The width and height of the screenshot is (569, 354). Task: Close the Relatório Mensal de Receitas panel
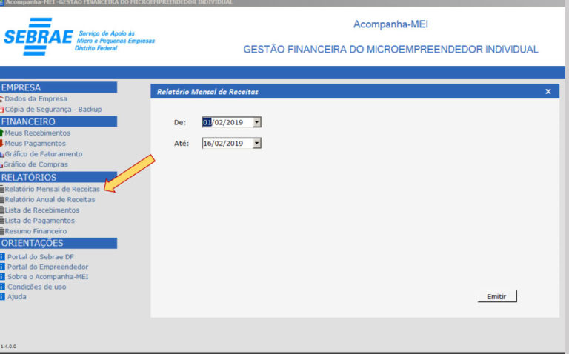(548, 92)
